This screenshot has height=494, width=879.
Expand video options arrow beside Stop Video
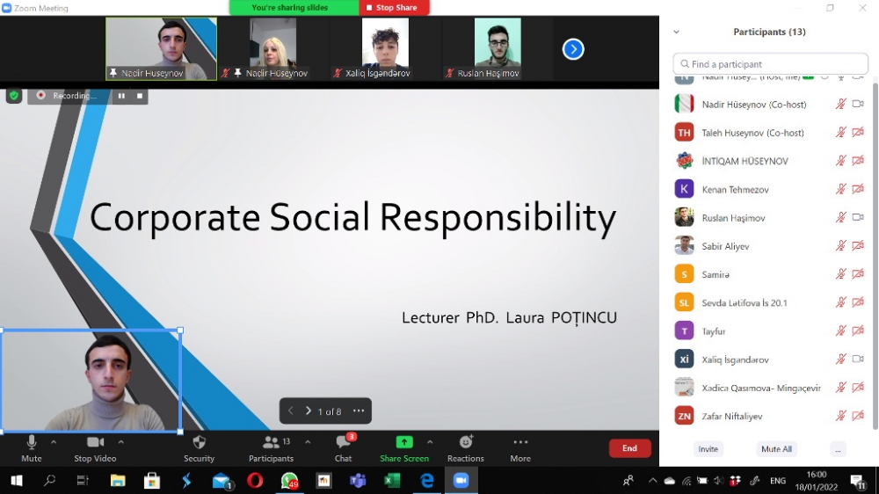tap(121, 441)
